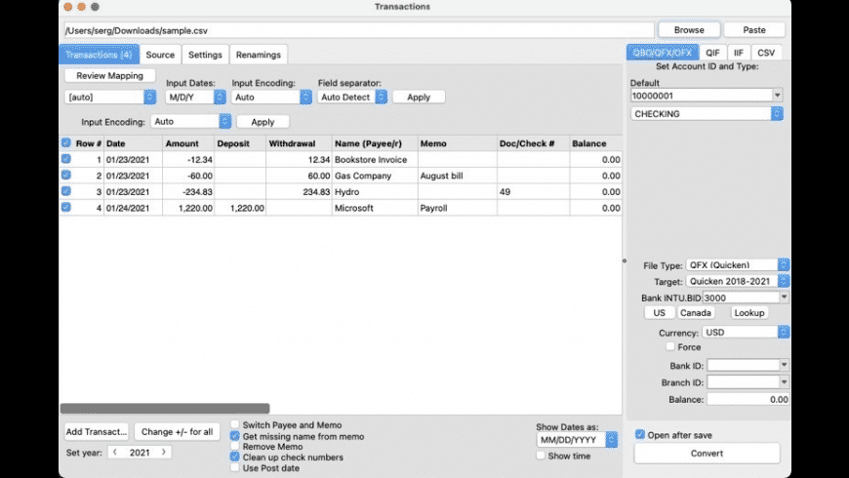Open the Currency USD dropdown
This screenshot has width=849, height=478.
coord(746,333)
